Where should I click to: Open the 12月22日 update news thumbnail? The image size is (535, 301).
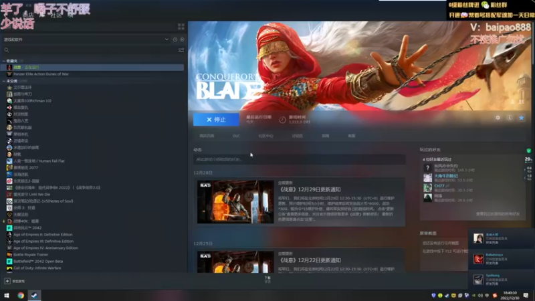(x=235, y=262)
